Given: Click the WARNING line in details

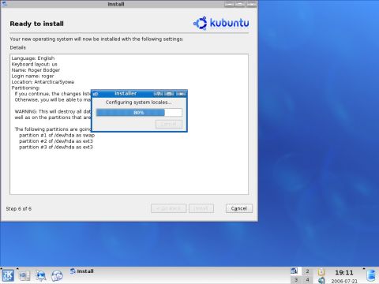Looking at the screenshot, I should click(x=53, y=111).
